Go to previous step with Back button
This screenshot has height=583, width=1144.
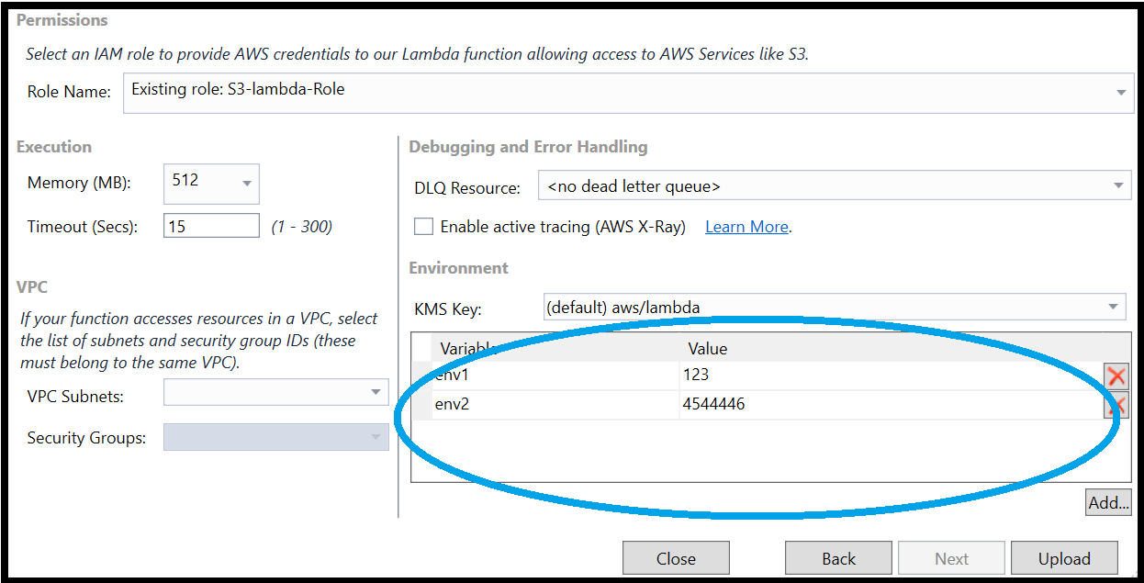coord(838,558)
